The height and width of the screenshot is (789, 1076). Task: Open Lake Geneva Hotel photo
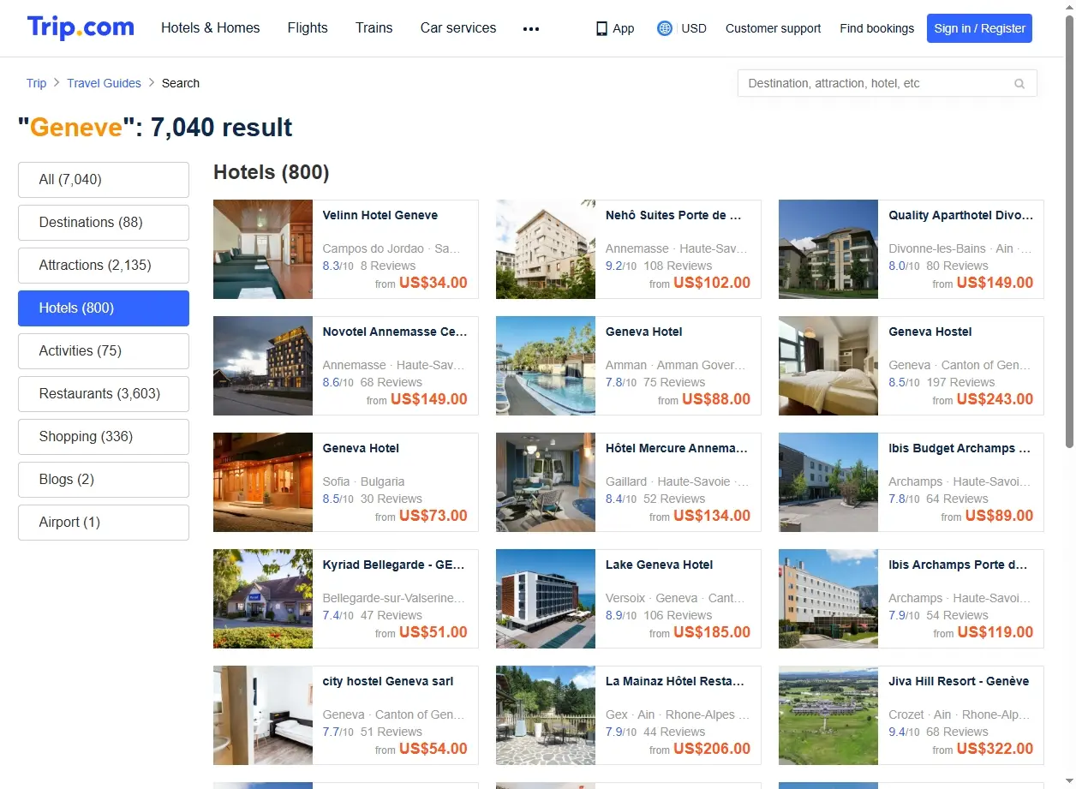(x=546, y=599)
